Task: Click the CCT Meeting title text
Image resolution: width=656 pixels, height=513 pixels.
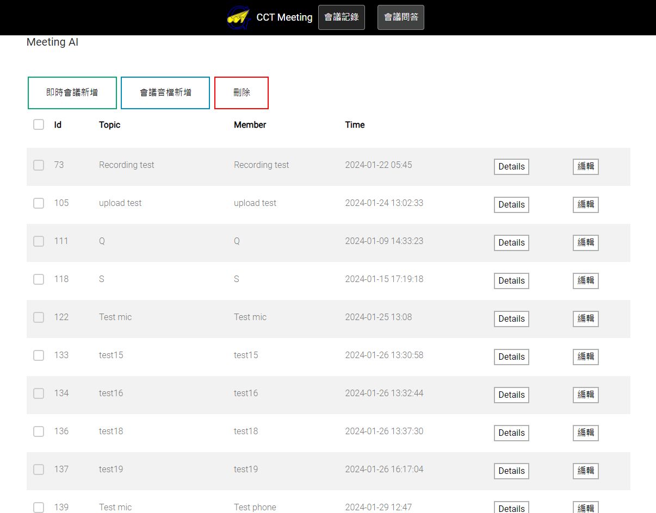Action: (284, 17)
